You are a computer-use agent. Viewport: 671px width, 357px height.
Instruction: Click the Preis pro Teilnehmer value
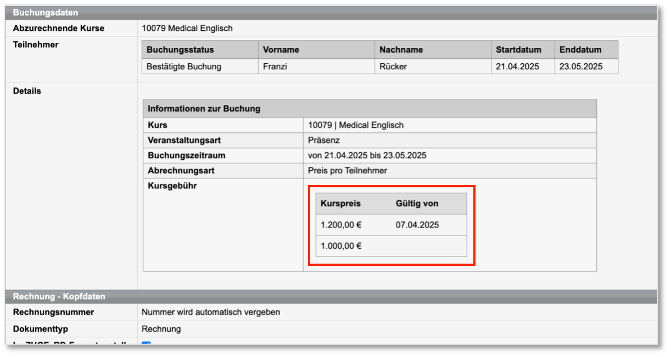pyautogui.click(x=348, y=171)
